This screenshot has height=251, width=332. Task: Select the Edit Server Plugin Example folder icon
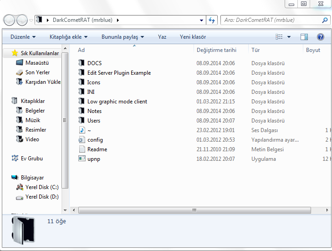[82, 72]
